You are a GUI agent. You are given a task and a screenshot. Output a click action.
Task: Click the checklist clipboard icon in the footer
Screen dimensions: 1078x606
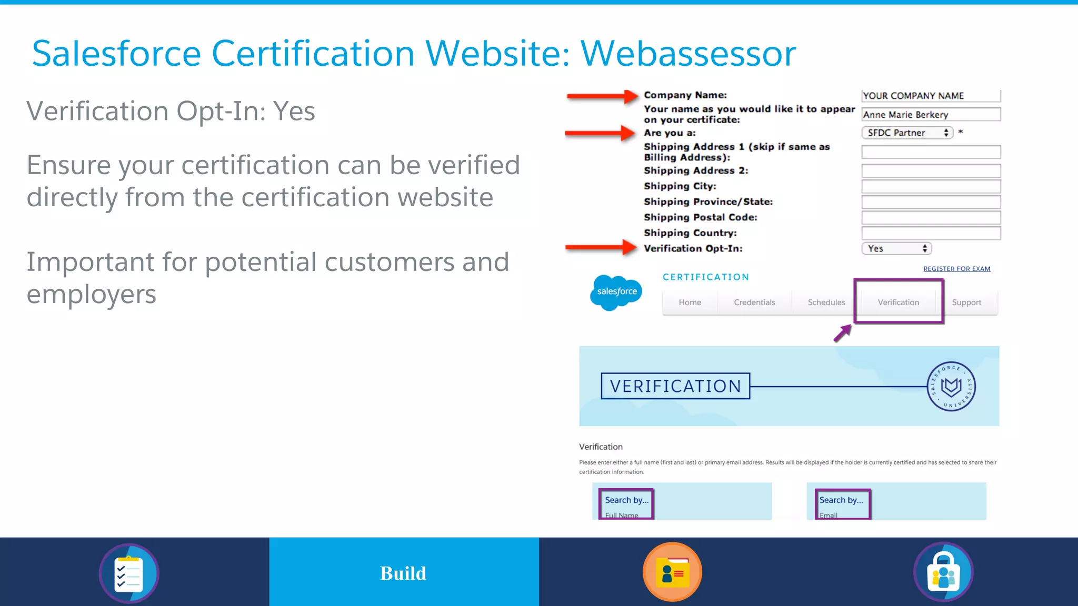pyautogui.click(x=129, y=573)
